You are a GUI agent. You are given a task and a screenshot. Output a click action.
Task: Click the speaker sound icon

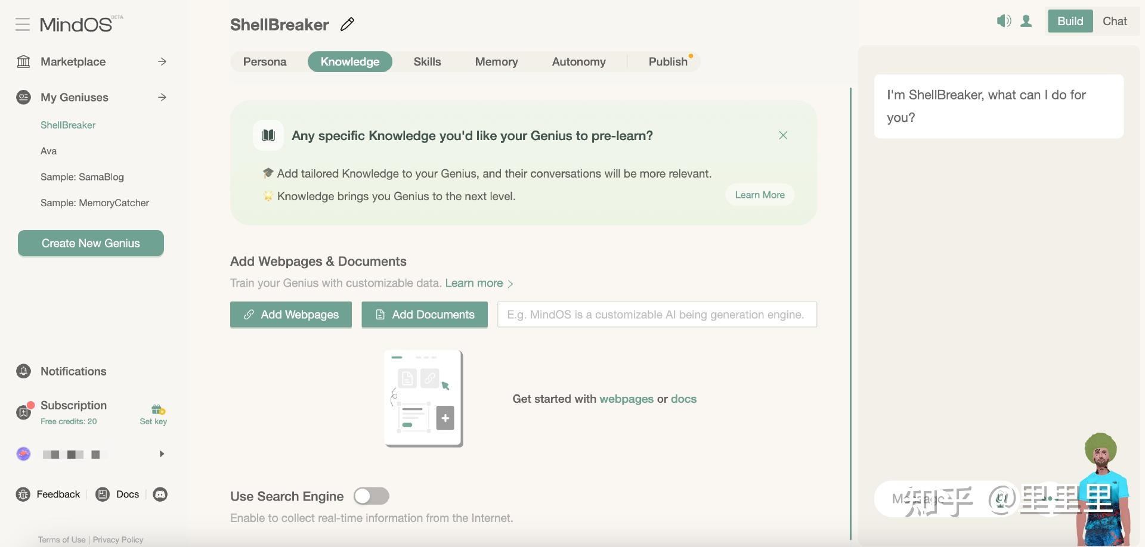coord(1004,21)
